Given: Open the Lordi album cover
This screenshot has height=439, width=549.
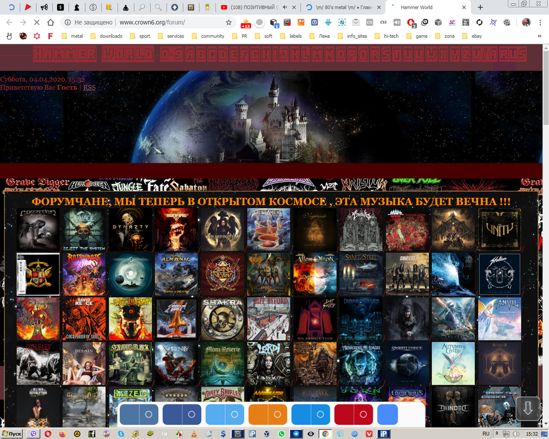Looking at the screenshot, I should point(269,364).
